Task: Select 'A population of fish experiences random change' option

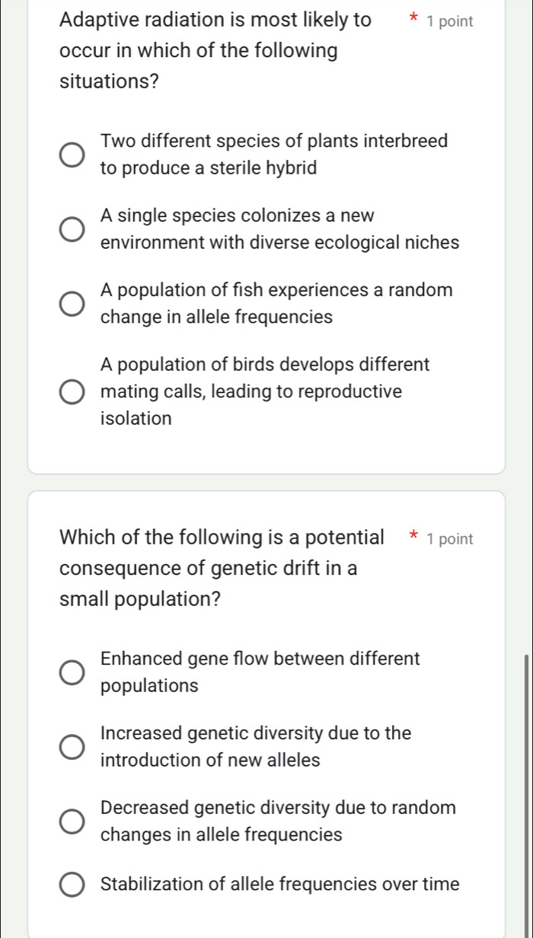Action: (x=72, y=303)
